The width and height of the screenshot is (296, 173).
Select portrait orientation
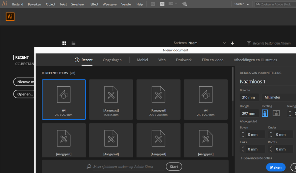[265, 113]
